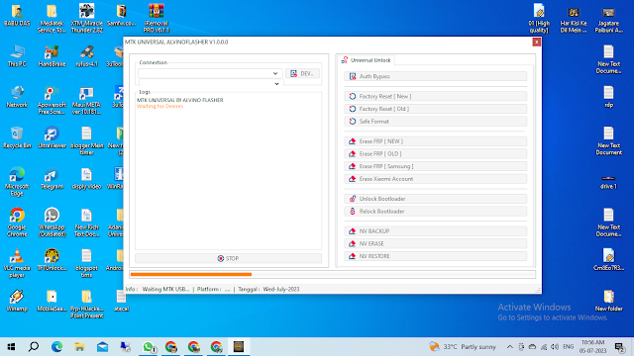
Task: Launch Apowersoft Free Screen recorder icon
Action: [x=52, y=100]
